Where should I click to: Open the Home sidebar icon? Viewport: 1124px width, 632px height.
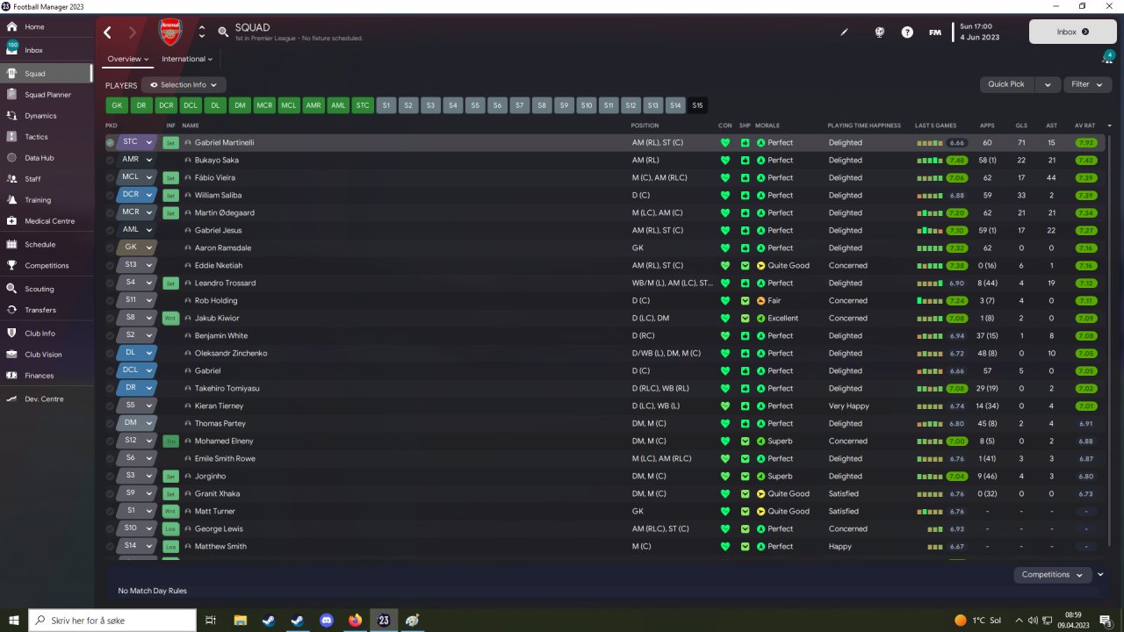[11, 27]
